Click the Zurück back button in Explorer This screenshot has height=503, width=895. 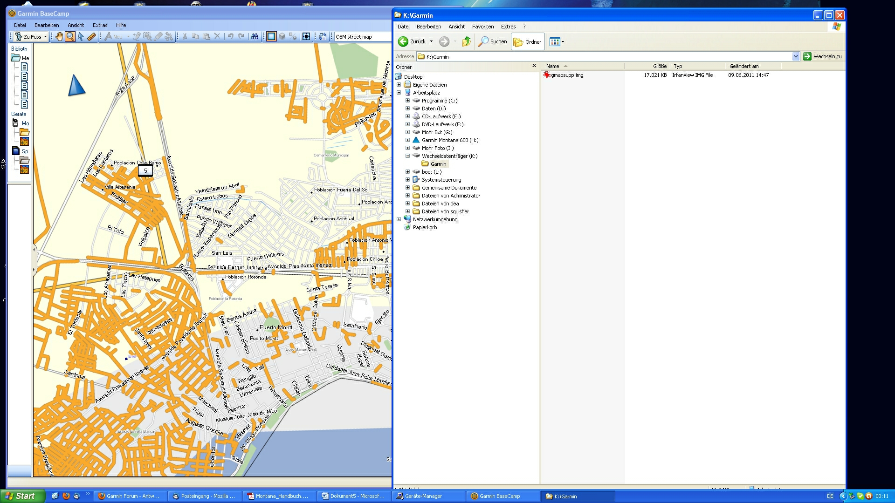point(412,41)
